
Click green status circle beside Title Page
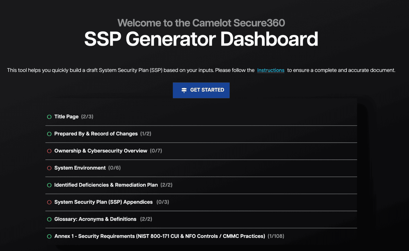click(x=49, y=117)
